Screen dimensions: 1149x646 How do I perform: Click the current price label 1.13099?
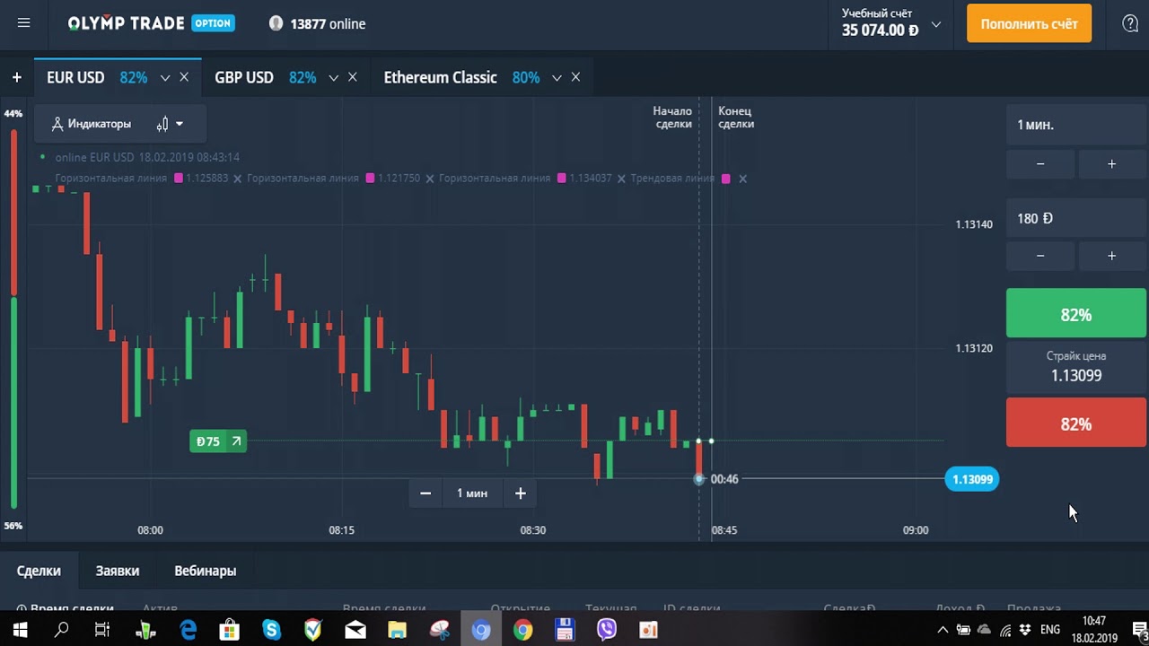972,479
